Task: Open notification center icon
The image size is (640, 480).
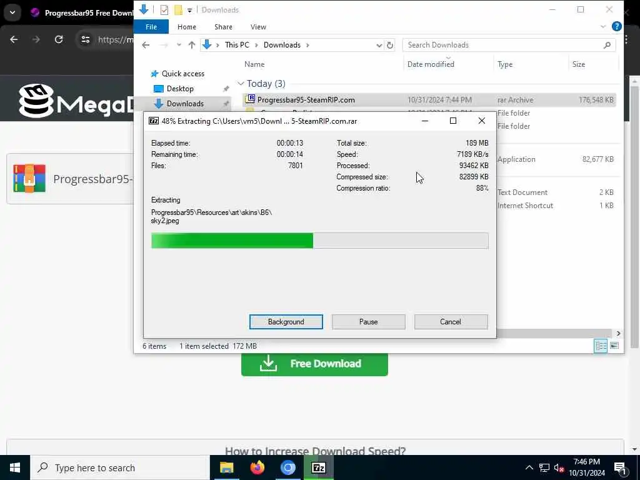Action: pos(621,468)
